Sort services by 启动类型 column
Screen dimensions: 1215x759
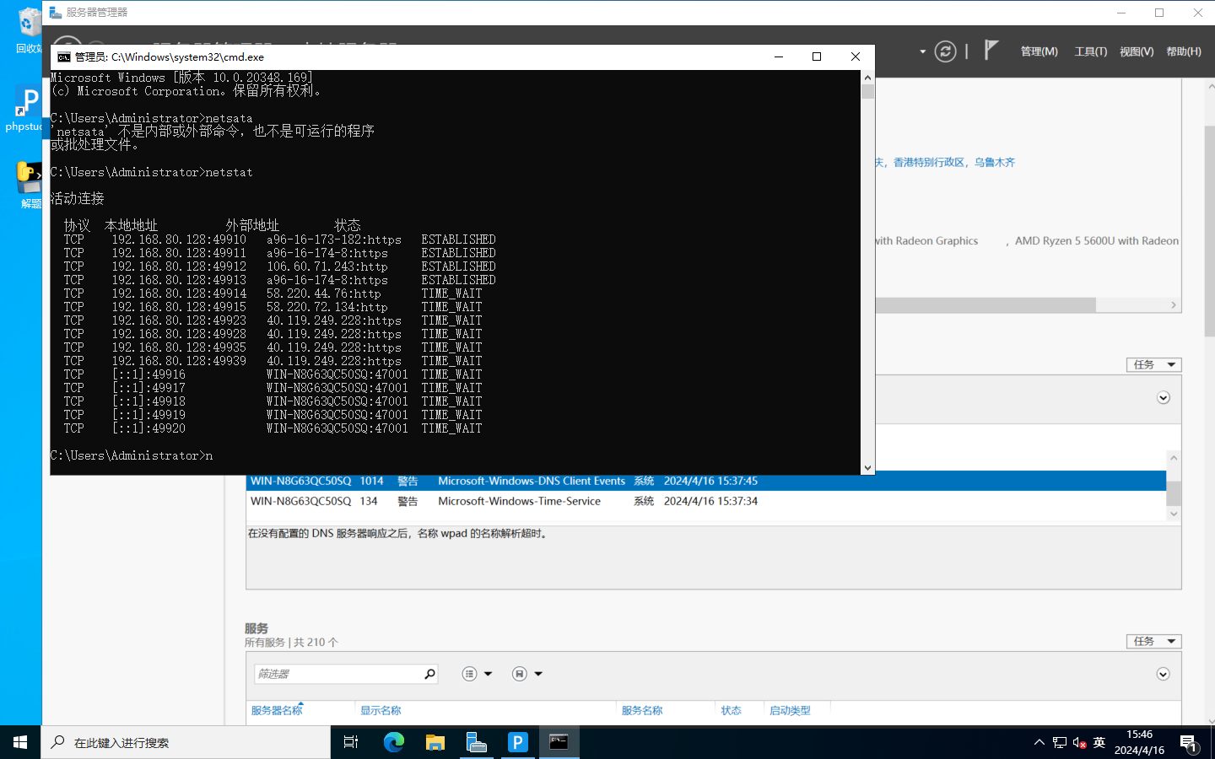point(790,710)
